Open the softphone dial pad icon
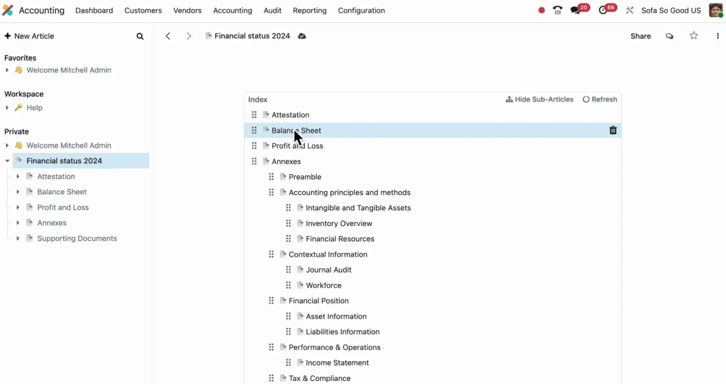The width and height of the screenshot is (726, 384). tap(558, 10)
